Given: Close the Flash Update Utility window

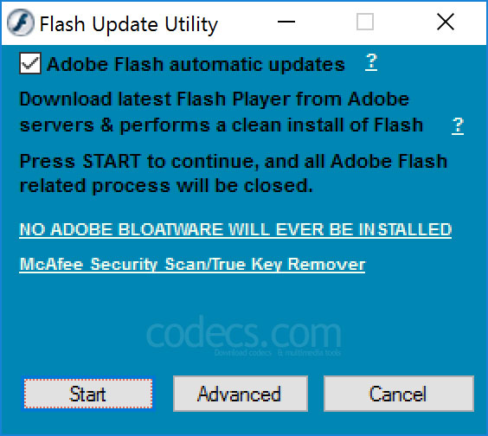Looking at the screenshot, I should (446, 22).
